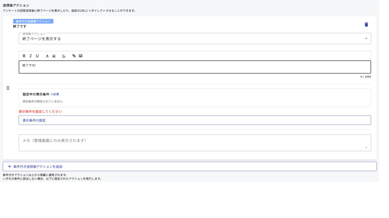Click the red 表示条件を設定してください error message

40,111
